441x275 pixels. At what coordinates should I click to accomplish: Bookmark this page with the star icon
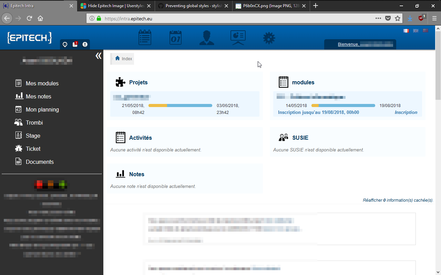click(398, 19)
